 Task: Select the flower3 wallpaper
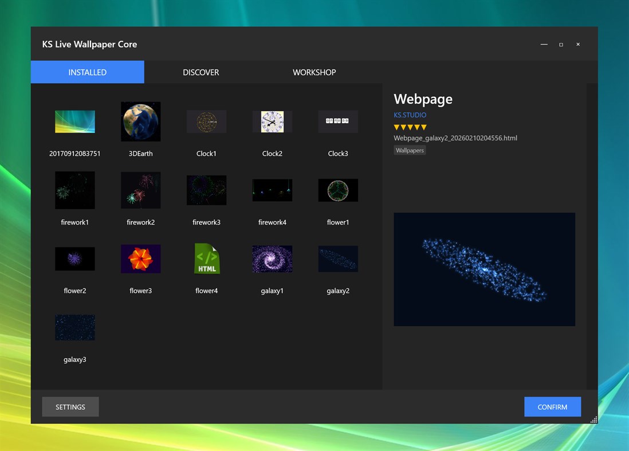coord(140,258)
